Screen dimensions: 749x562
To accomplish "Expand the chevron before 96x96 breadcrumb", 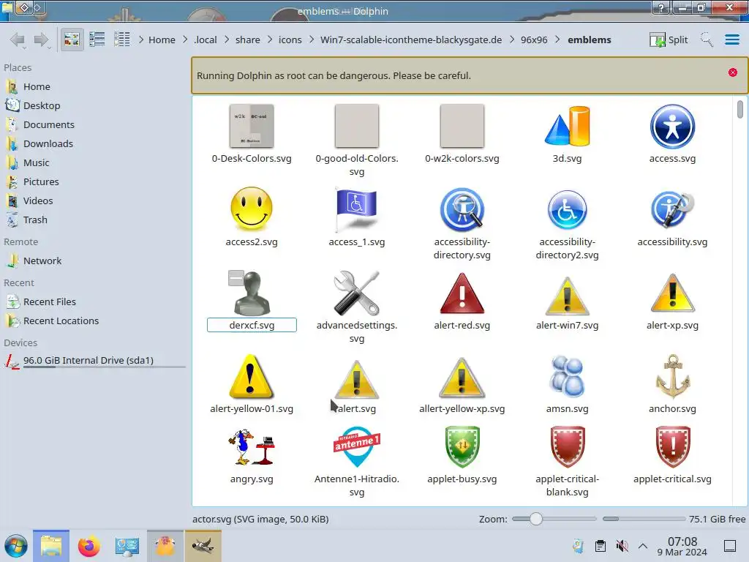I will point(511,40).
